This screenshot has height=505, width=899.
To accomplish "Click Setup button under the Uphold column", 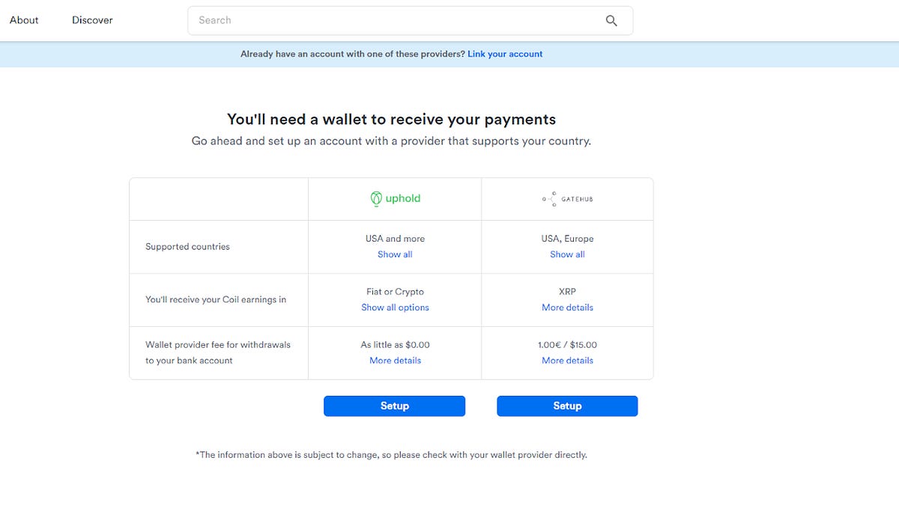I will [x=394, y=405].
